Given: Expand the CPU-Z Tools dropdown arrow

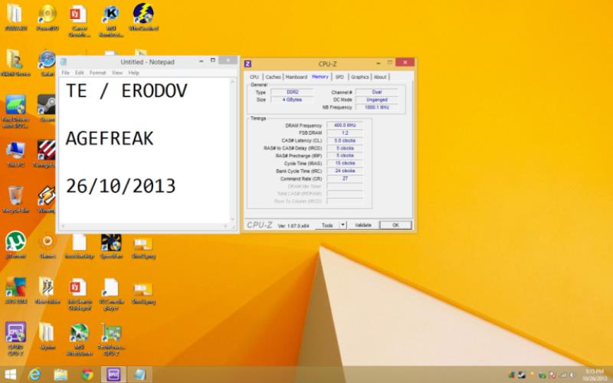Looking at the screenshot, I should pyautogui.click(x=343, y=225).
